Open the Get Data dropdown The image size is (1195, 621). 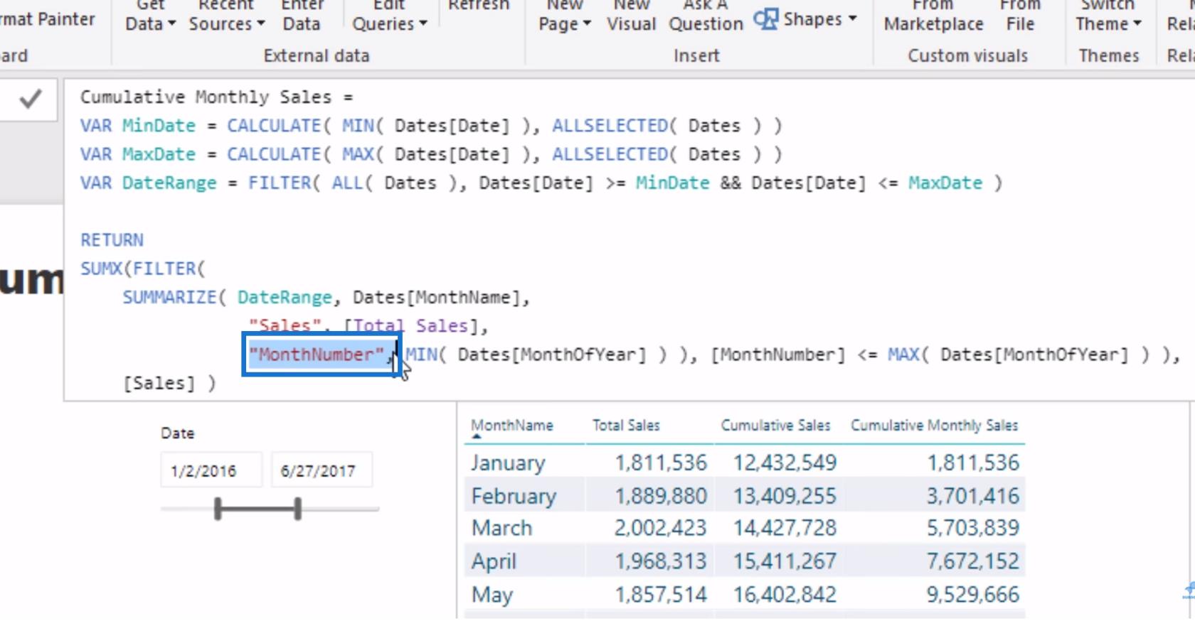click(150, 16)
